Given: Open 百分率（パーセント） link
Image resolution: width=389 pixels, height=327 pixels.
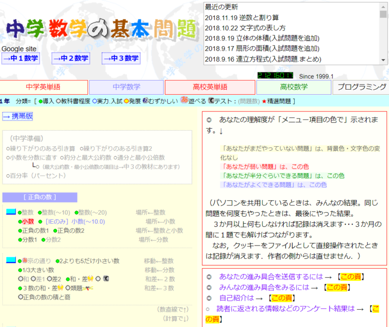Looking at the screenshot, I should click(x=37, y=176).
